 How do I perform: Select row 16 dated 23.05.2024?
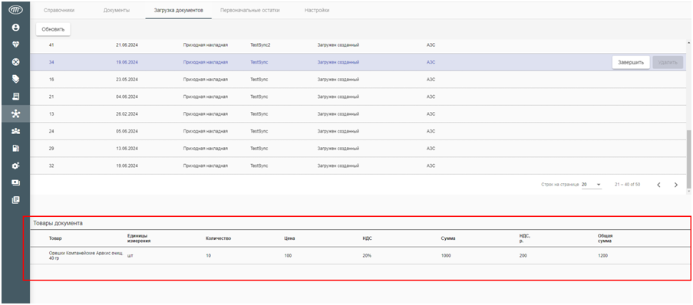tap(358, 80)
